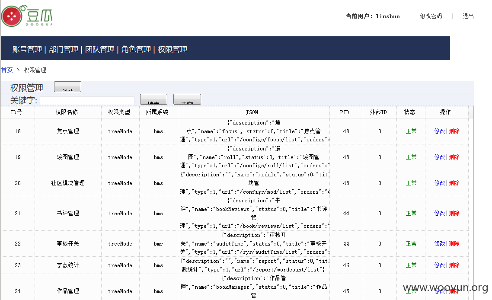
Task: Click ID cell 18
Action: 18,131
